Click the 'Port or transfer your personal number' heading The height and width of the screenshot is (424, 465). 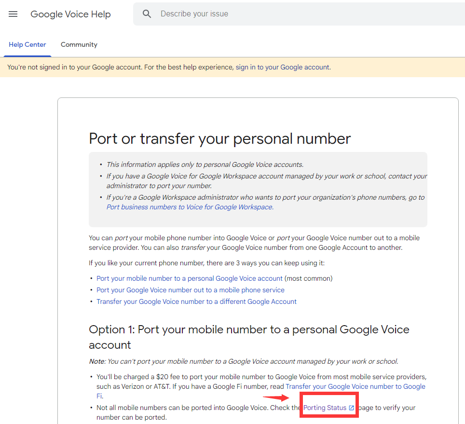coord(219,139)
